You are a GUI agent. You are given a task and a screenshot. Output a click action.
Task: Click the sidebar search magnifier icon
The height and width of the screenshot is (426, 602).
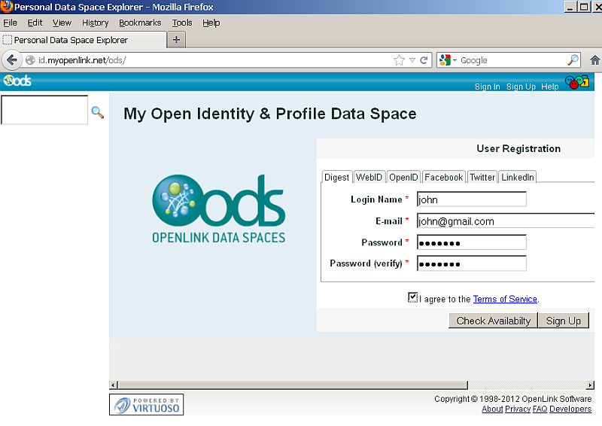pos(97,112)
